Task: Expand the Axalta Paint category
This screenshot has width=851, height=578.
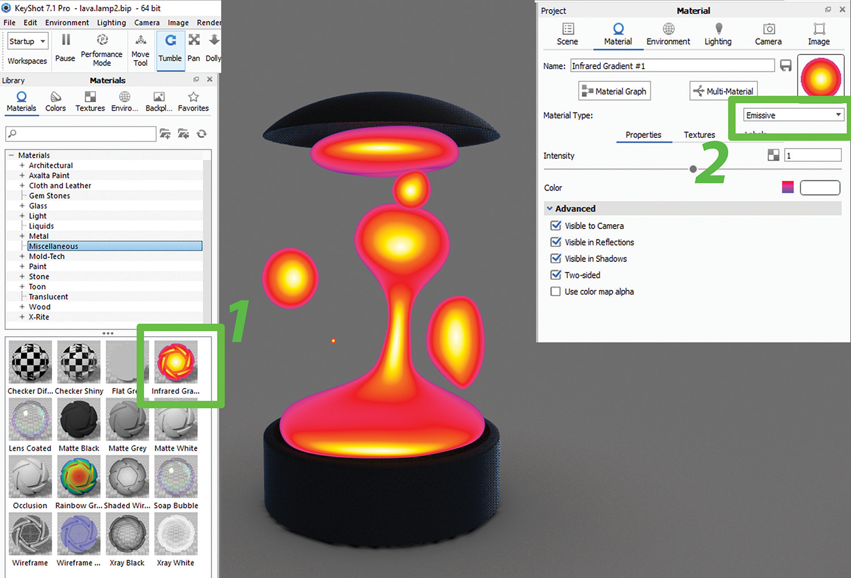Action: click(22, 176)
